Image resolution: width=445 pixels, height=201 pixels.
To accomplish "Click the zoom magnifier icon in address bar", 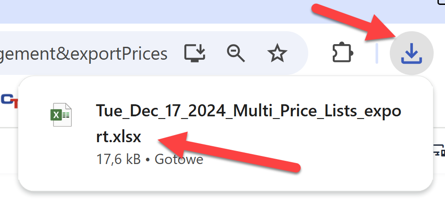I will click(x=236, y=53).
